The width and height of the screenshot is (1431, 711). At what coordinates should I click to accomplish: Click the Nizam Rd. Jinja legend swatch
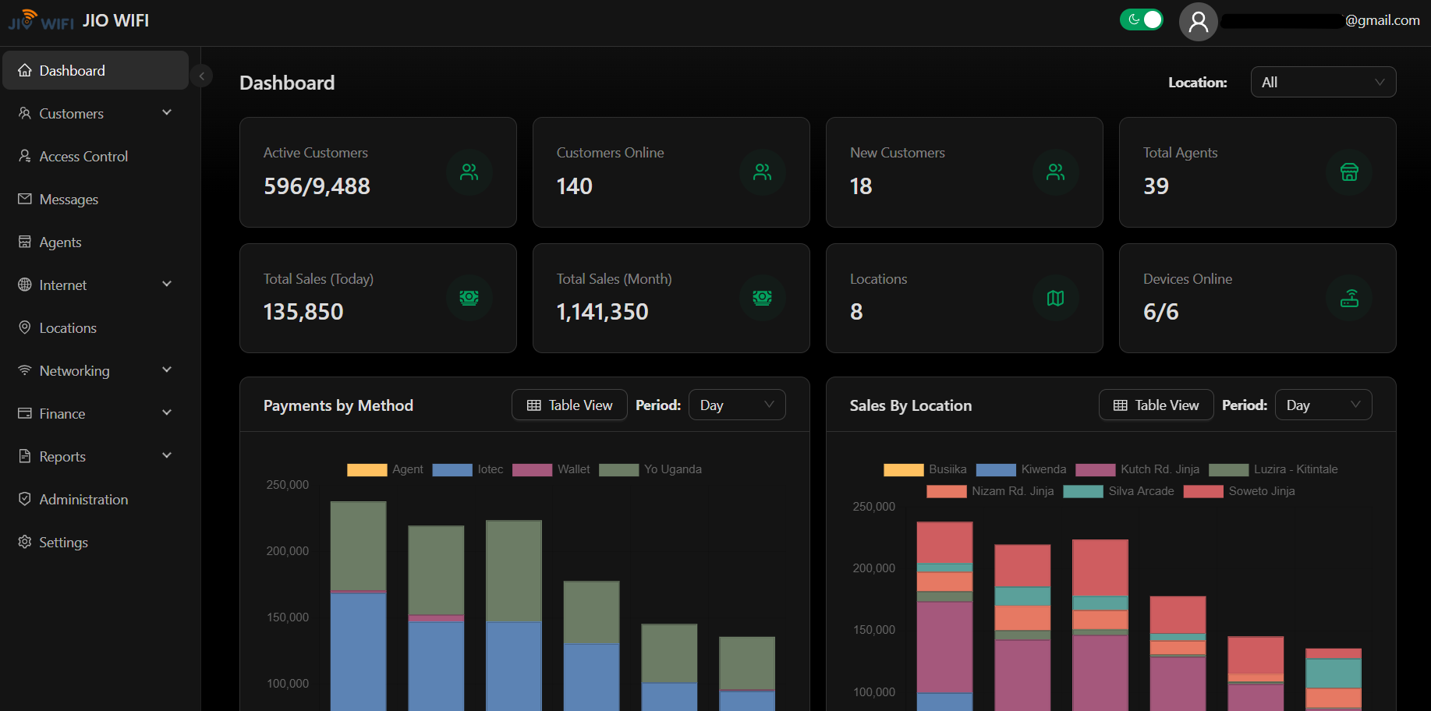pyautogui.click(x=947, y=491)
